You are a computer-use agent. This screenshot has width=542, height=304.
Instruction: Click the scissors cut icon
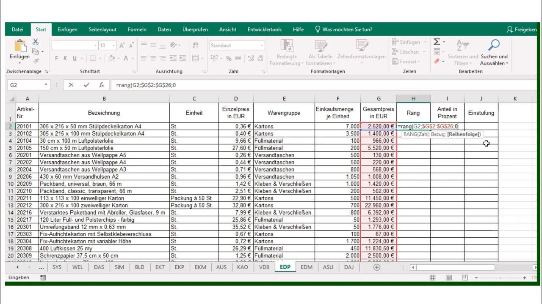coord(36,42)
